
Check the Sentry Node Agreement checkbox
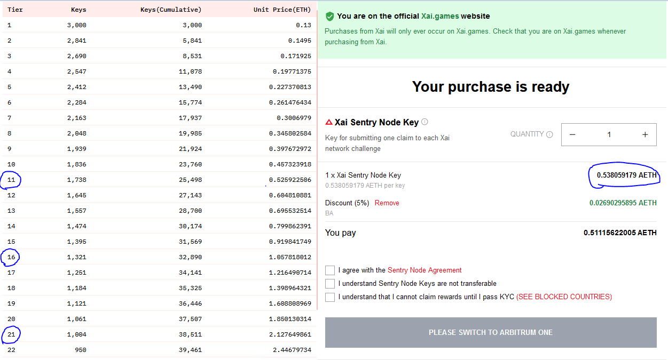[330, 270]
